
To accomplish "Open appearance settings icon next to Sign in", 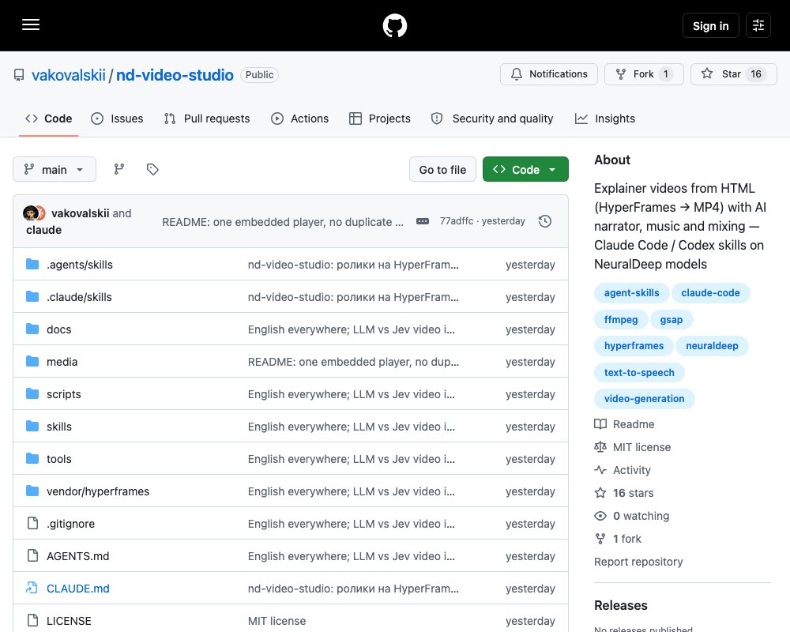I will coord(758,25).
